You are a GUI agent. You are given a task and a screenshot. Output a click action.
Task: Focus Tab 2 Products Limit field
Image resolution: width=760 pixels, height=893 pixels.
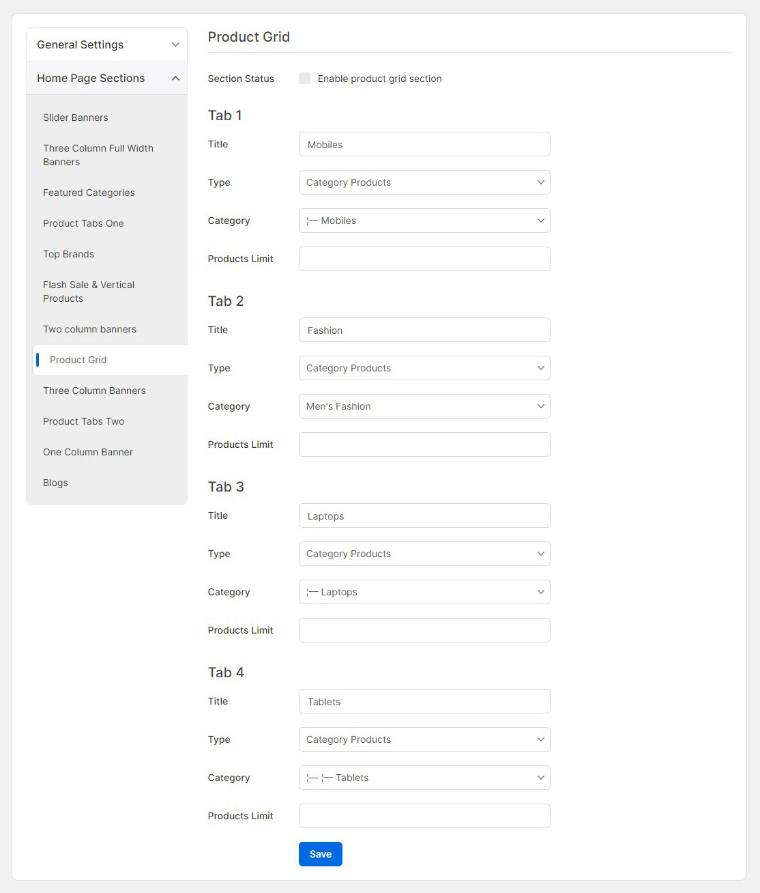point(424,444)
